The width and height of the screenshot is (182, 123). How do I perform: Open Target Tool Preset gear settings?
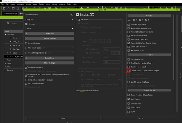pos(72,15)
